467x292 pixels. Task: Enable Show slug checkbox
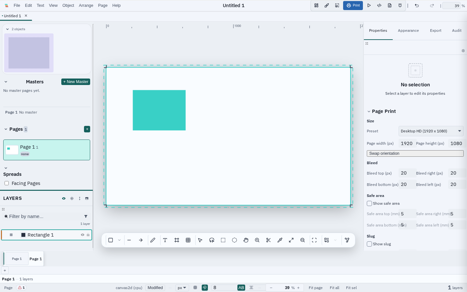[369, 244]
